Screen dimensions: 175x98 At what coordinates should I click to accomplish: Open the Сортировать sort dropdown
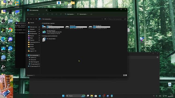(x=70, y=14)
